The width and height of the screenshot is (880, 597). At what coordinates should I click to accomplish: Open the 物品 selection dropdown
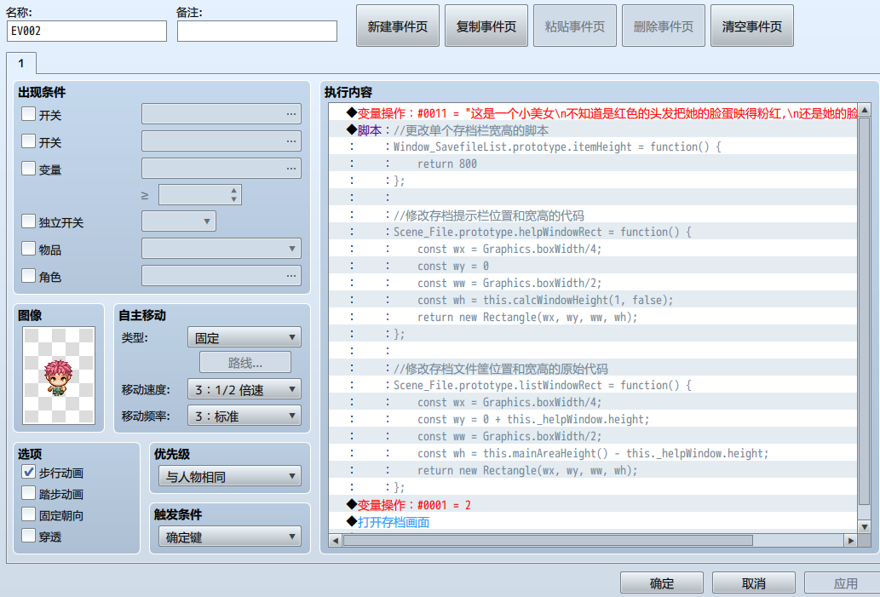point(221,249)
